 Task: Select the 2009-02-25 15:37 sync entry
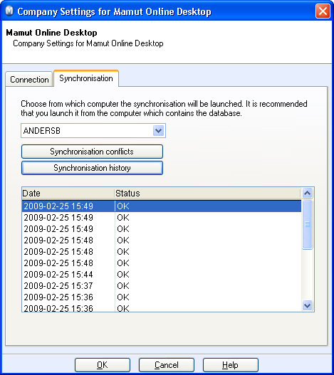coord(162,286)
